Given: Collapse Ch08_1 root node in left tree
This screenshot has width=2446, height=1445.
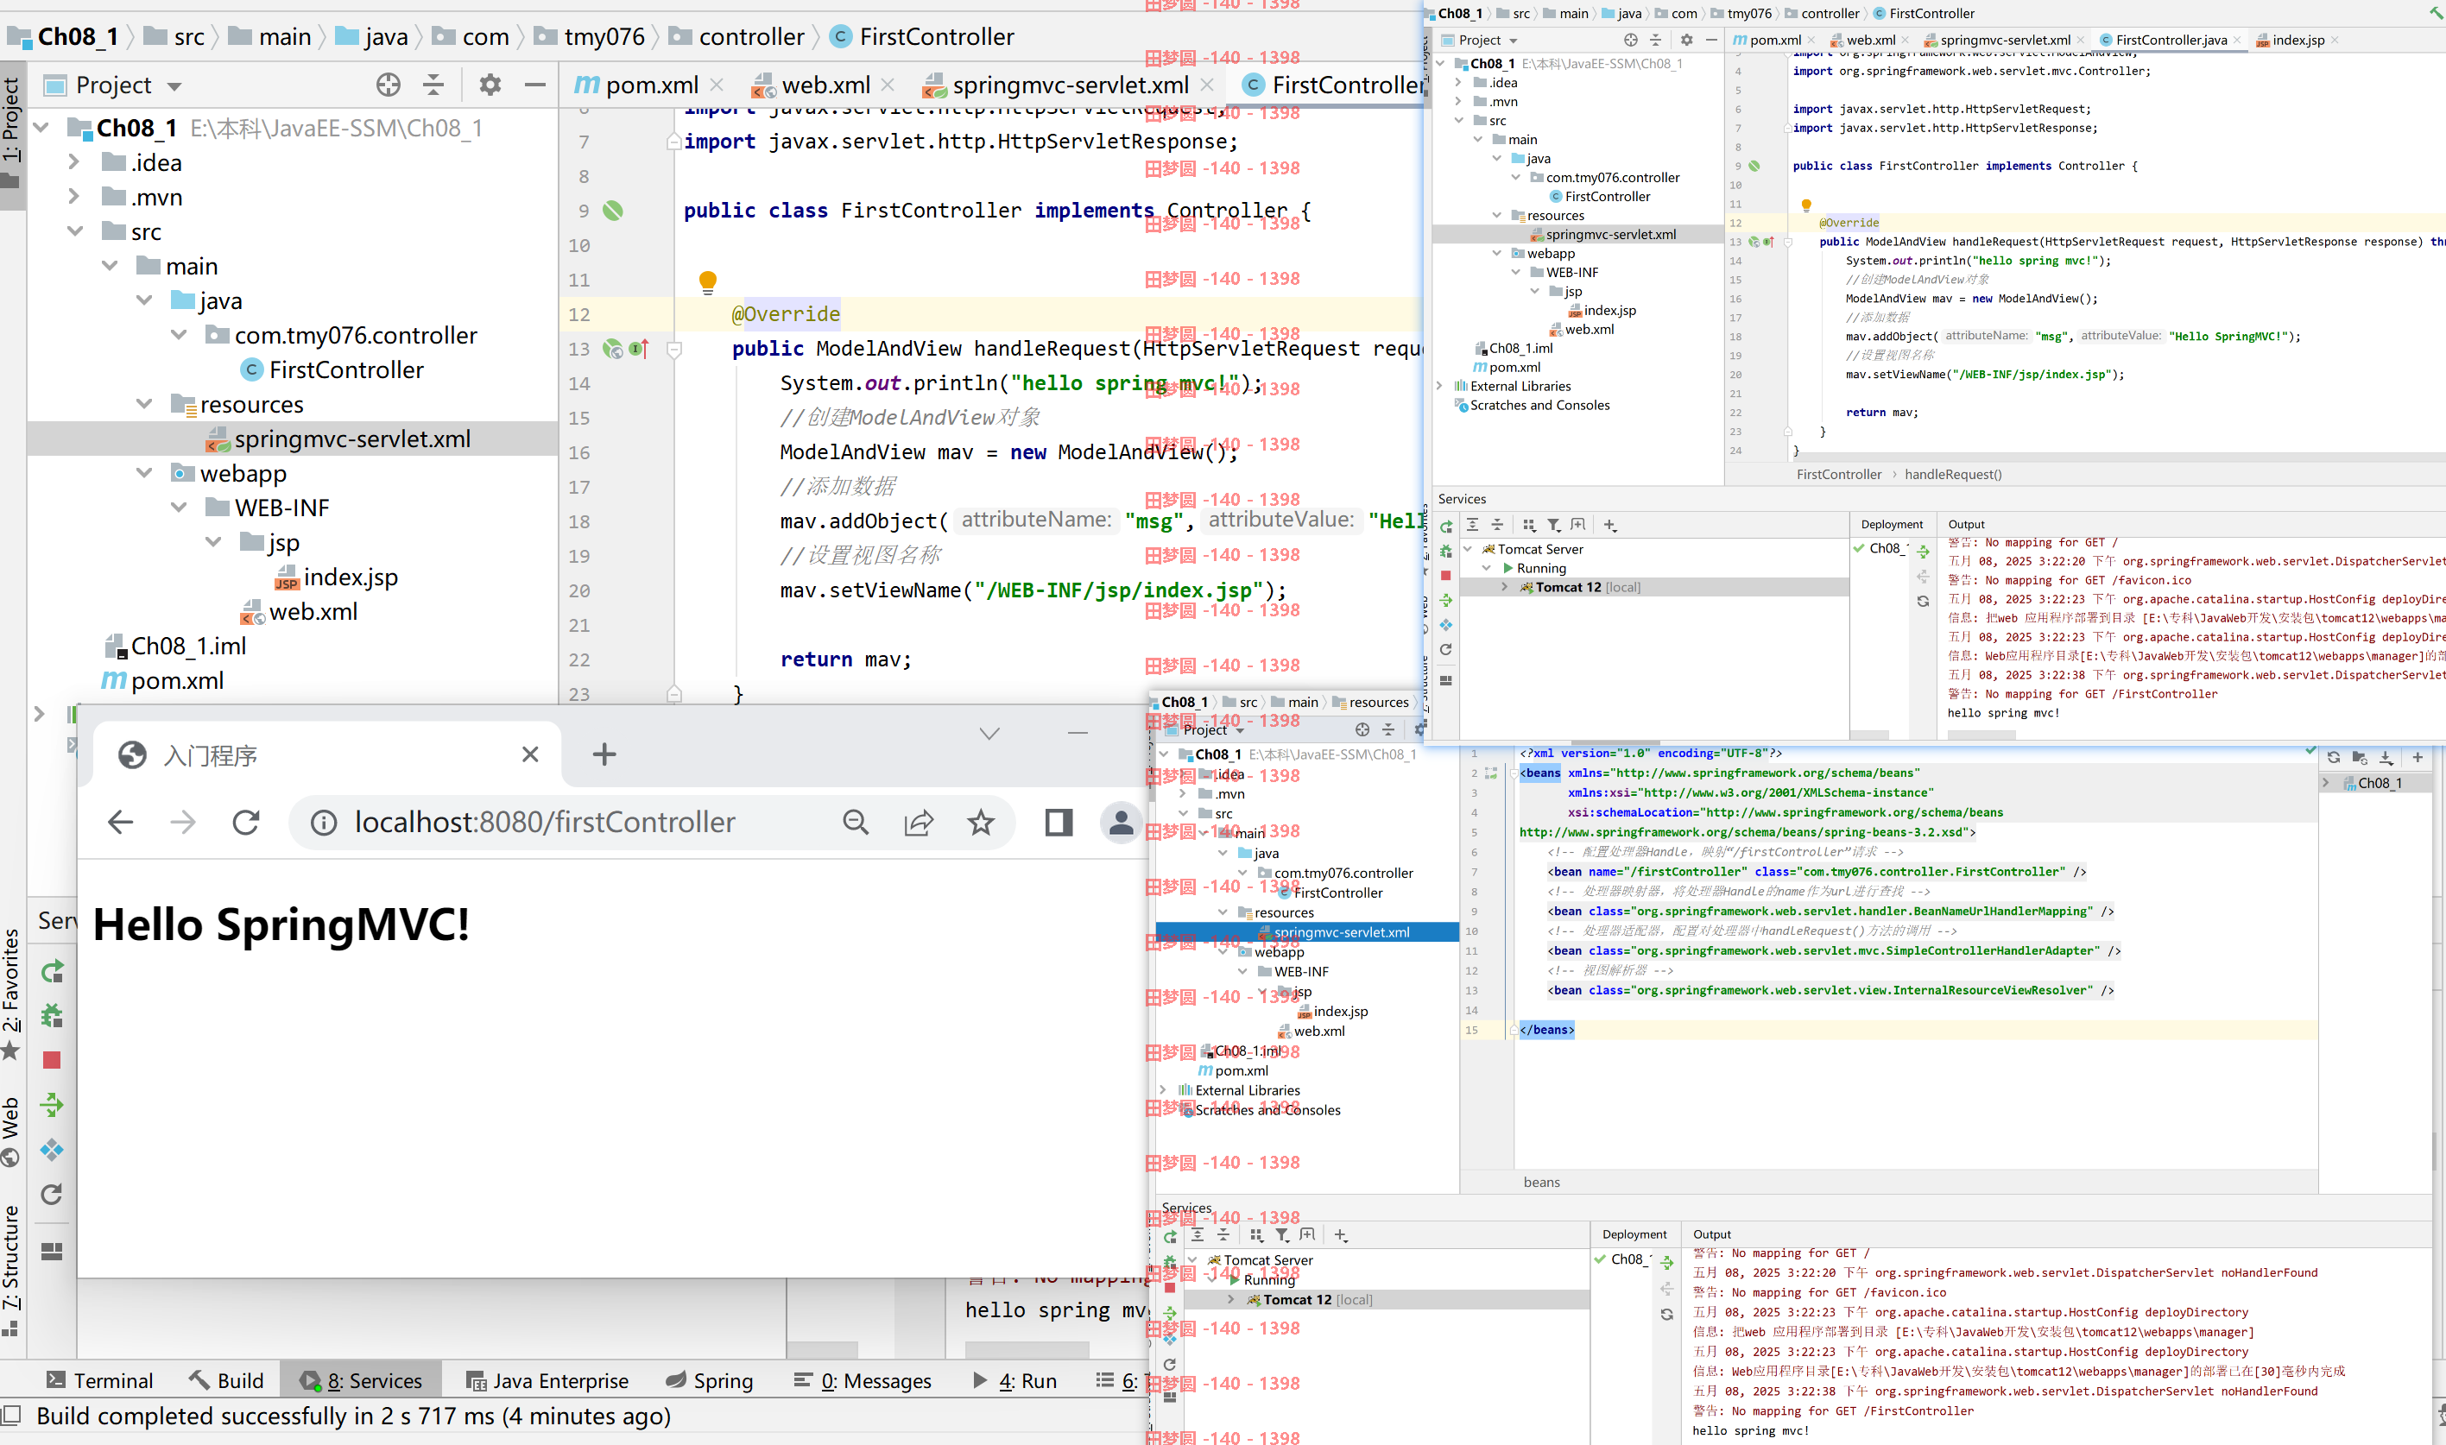Looking at the screenshot, I should 41,128.
